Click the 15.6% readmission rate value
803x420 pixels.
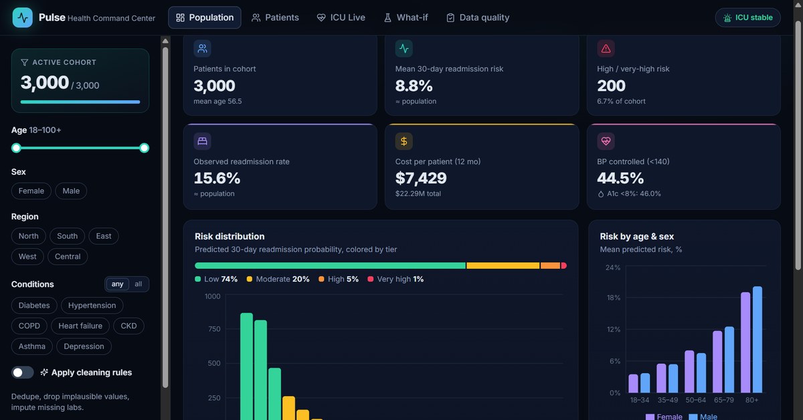coord(217,178)
